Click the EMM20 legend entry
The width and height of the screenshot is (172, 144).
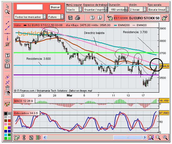(x=140, y=25)
